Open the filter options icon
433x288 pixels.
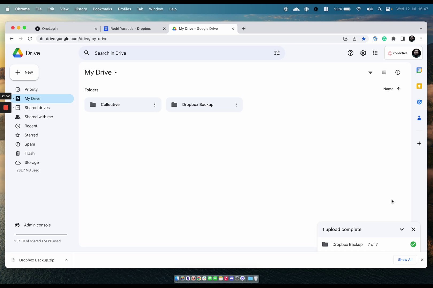coord(370,72)
